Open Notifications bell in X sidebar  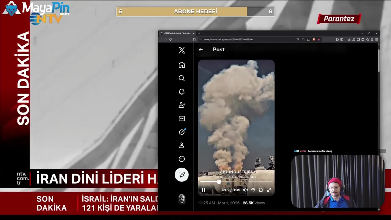point(182,92)
